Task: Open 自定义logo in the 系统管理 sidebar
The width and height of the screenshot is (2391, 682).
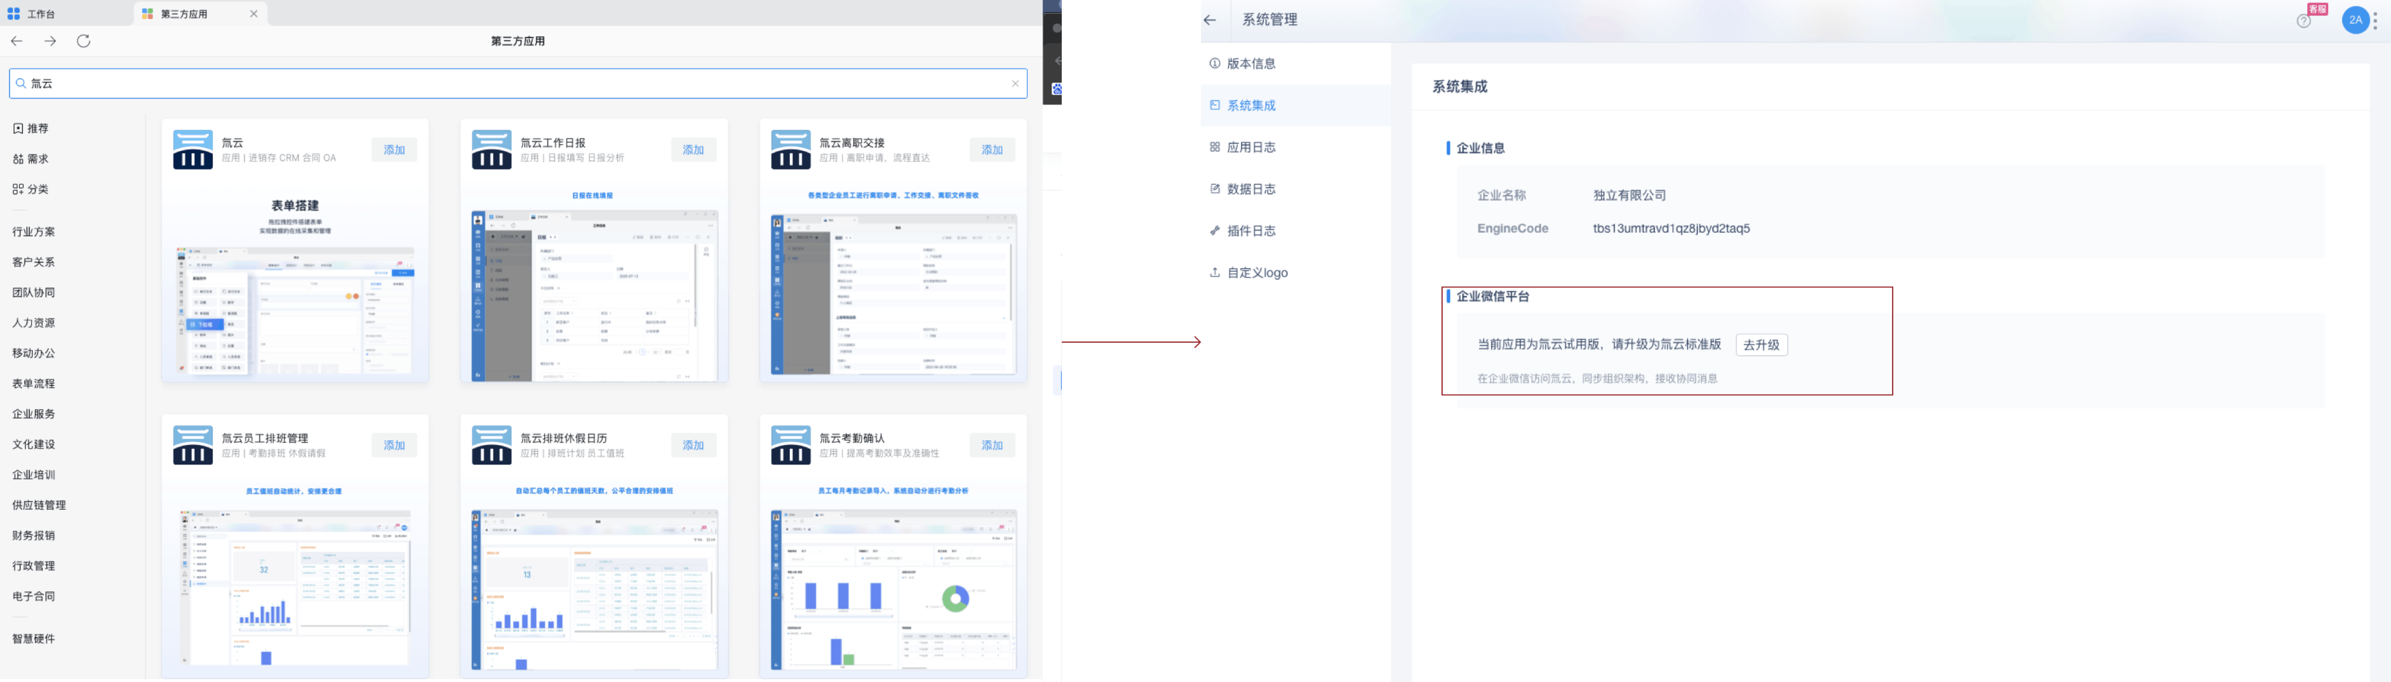Action: 1296,272
